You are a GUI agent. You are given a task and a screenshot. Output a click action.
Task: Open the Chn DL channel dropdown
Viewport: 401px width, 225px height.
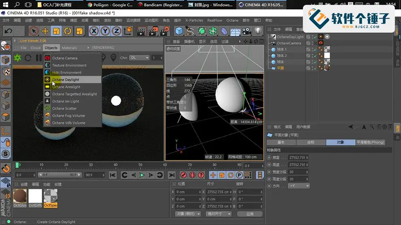click(x=139, y=58)
